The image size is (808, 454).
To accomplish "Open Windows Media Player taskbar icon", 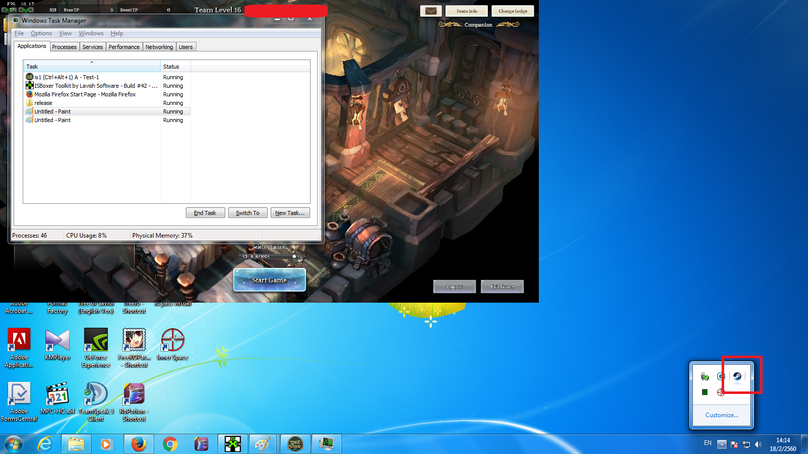I will coord(107,444).
